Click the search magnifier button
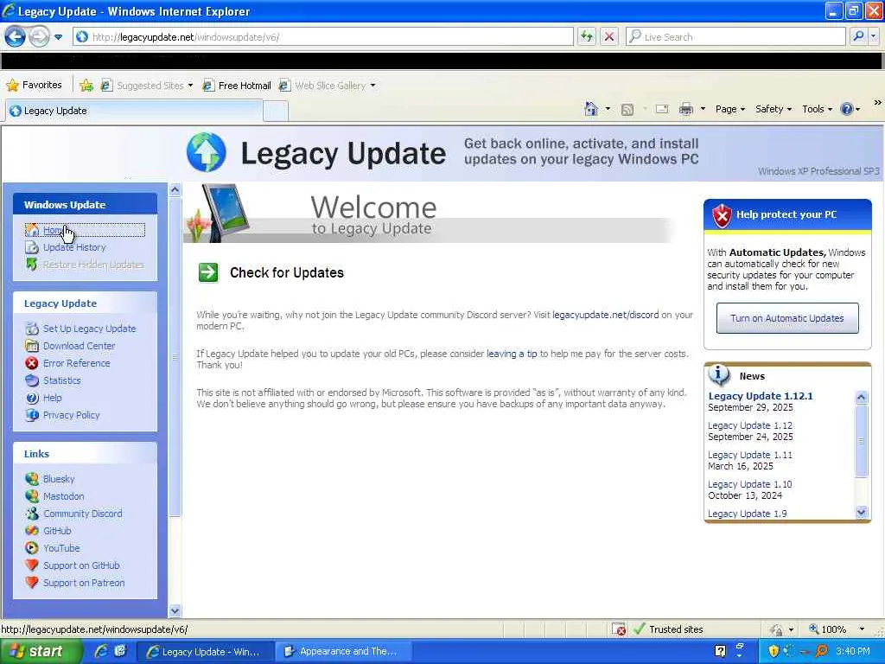 [858, 36]
